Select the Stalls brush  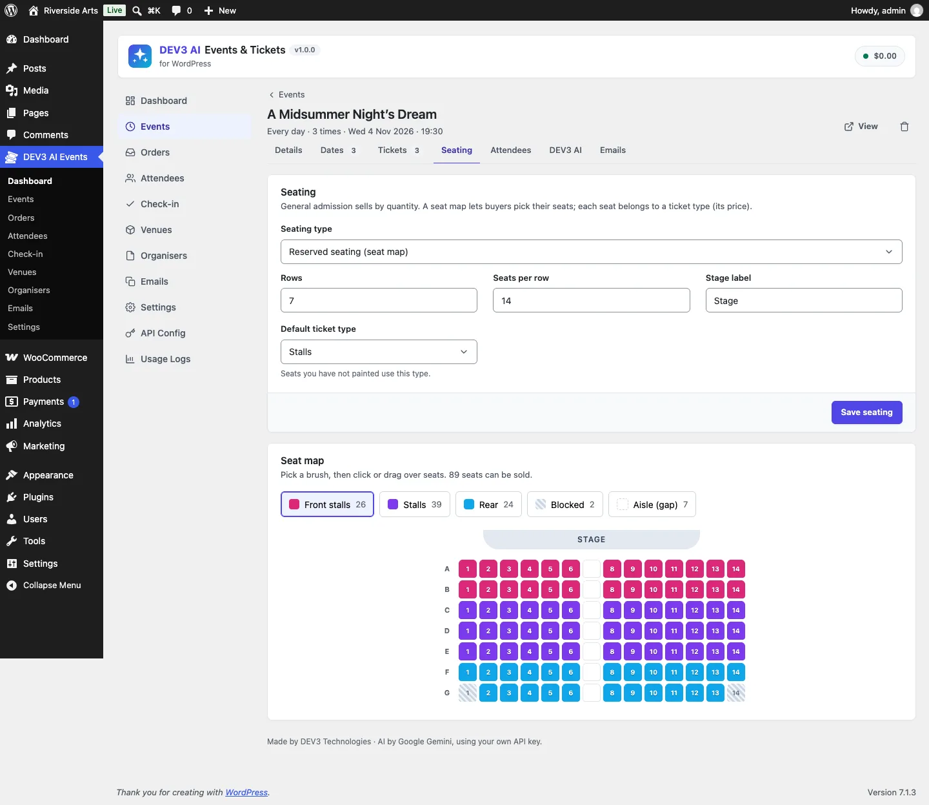415,504
